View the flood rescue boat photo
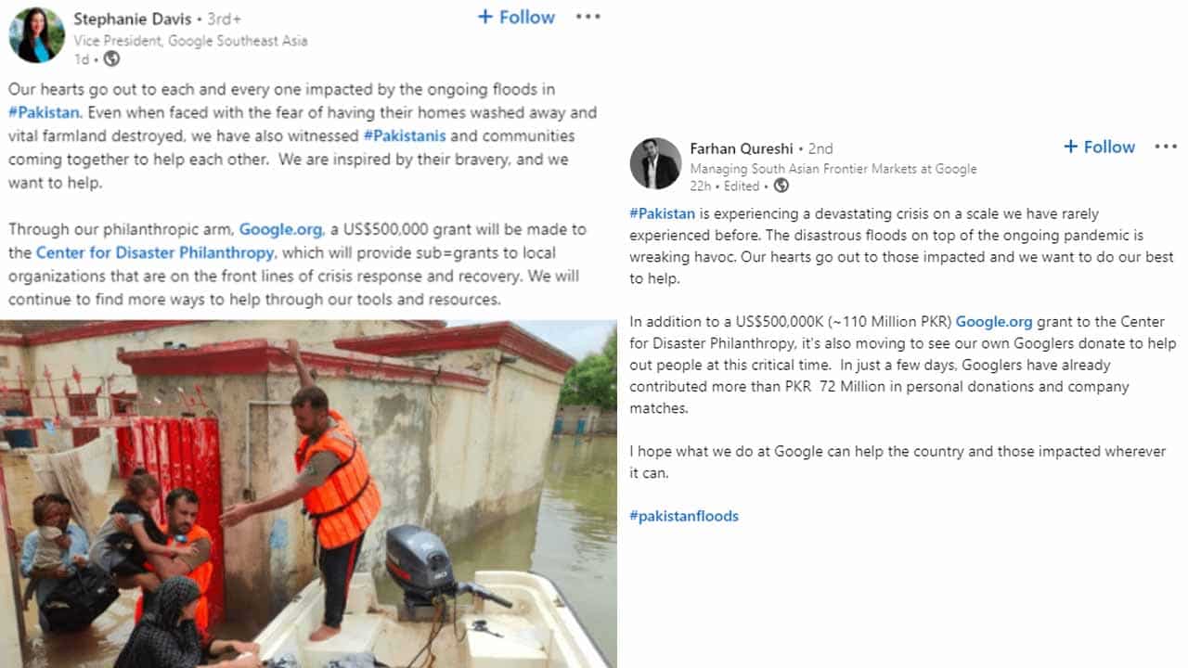 (x=307, y=494)
